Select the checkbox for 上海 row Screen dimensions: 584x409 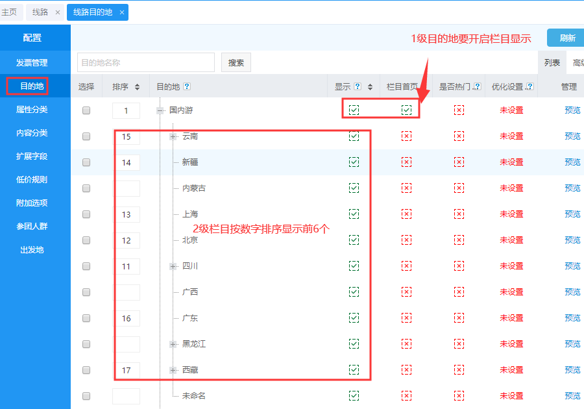(x=86, y=214)
